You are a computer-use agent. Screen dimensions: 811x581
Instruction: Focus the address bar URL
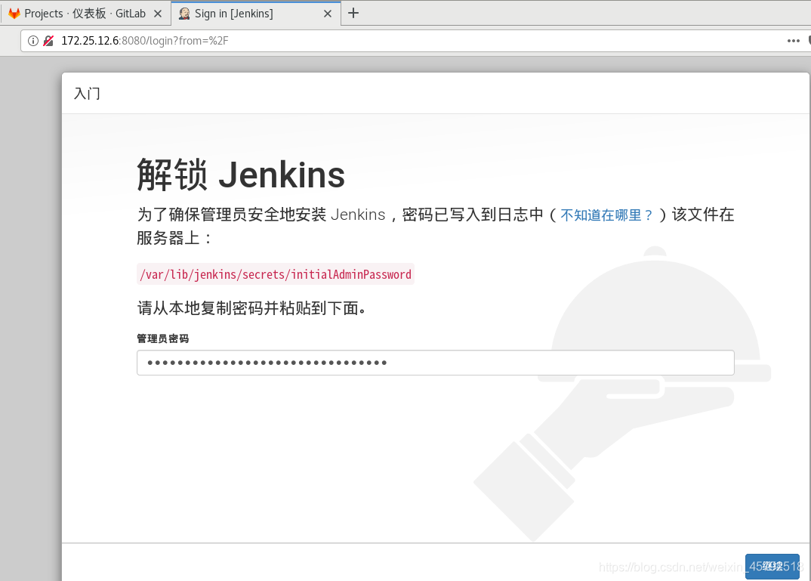pos(145,41)
